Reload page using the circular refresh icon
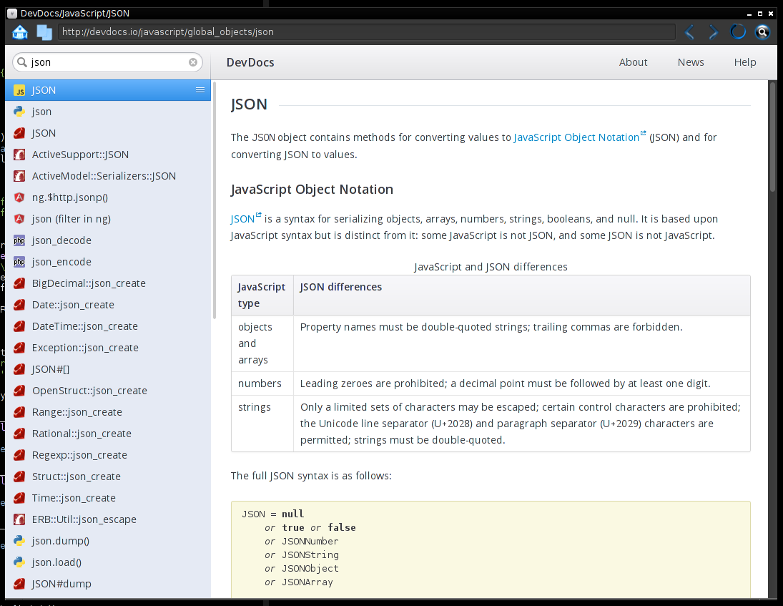 point(738,32)
